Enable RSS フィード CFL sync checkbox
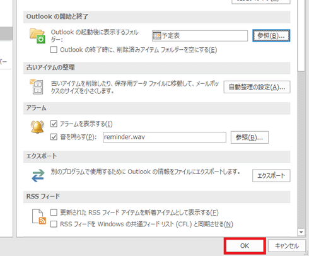 point(54,224)
